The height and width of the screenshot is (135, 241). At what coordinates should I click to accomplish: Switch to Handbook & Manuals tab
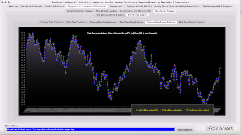pyautogui.click(x=31, y=6)
